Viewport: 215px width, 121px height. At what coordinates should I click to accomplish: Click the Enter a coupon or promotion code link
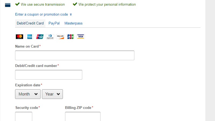pos(41,15)
